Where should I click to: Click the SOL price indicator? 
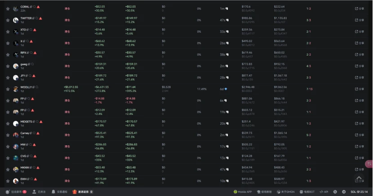point(362,192)
